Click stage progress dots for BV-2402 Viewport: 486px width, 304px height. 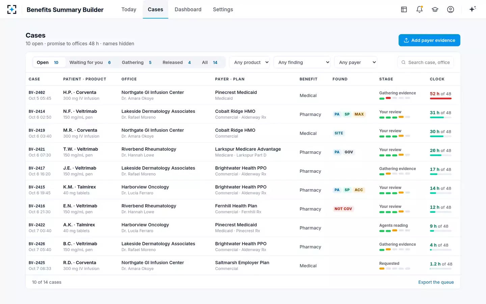pos(395,98)
